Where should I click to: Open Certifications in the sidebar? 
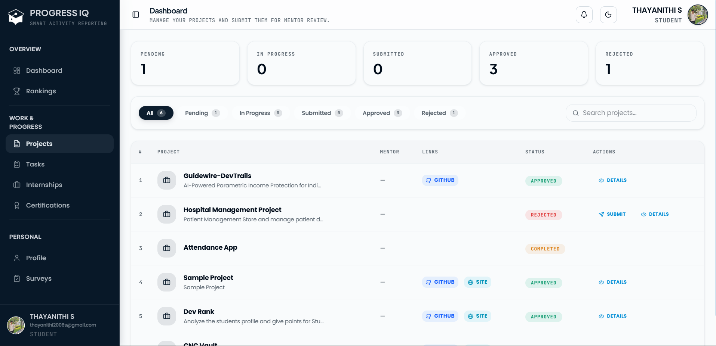click(60, 205)
